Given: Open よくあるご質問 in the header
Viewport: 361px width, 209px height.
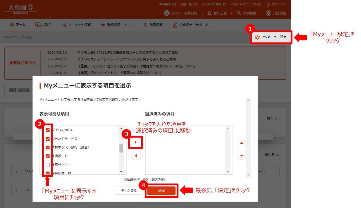Looking at the screenshot, I should [x=214, y=4].
